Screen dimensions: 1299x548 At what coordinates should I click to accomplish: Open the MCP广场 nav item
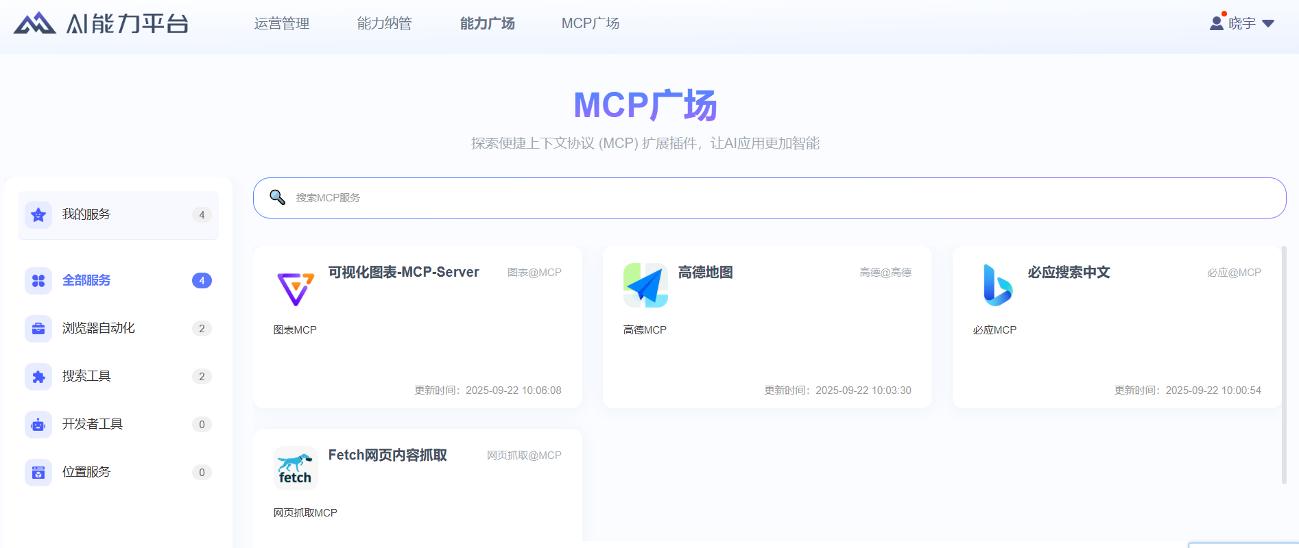(x=591, y=23)
